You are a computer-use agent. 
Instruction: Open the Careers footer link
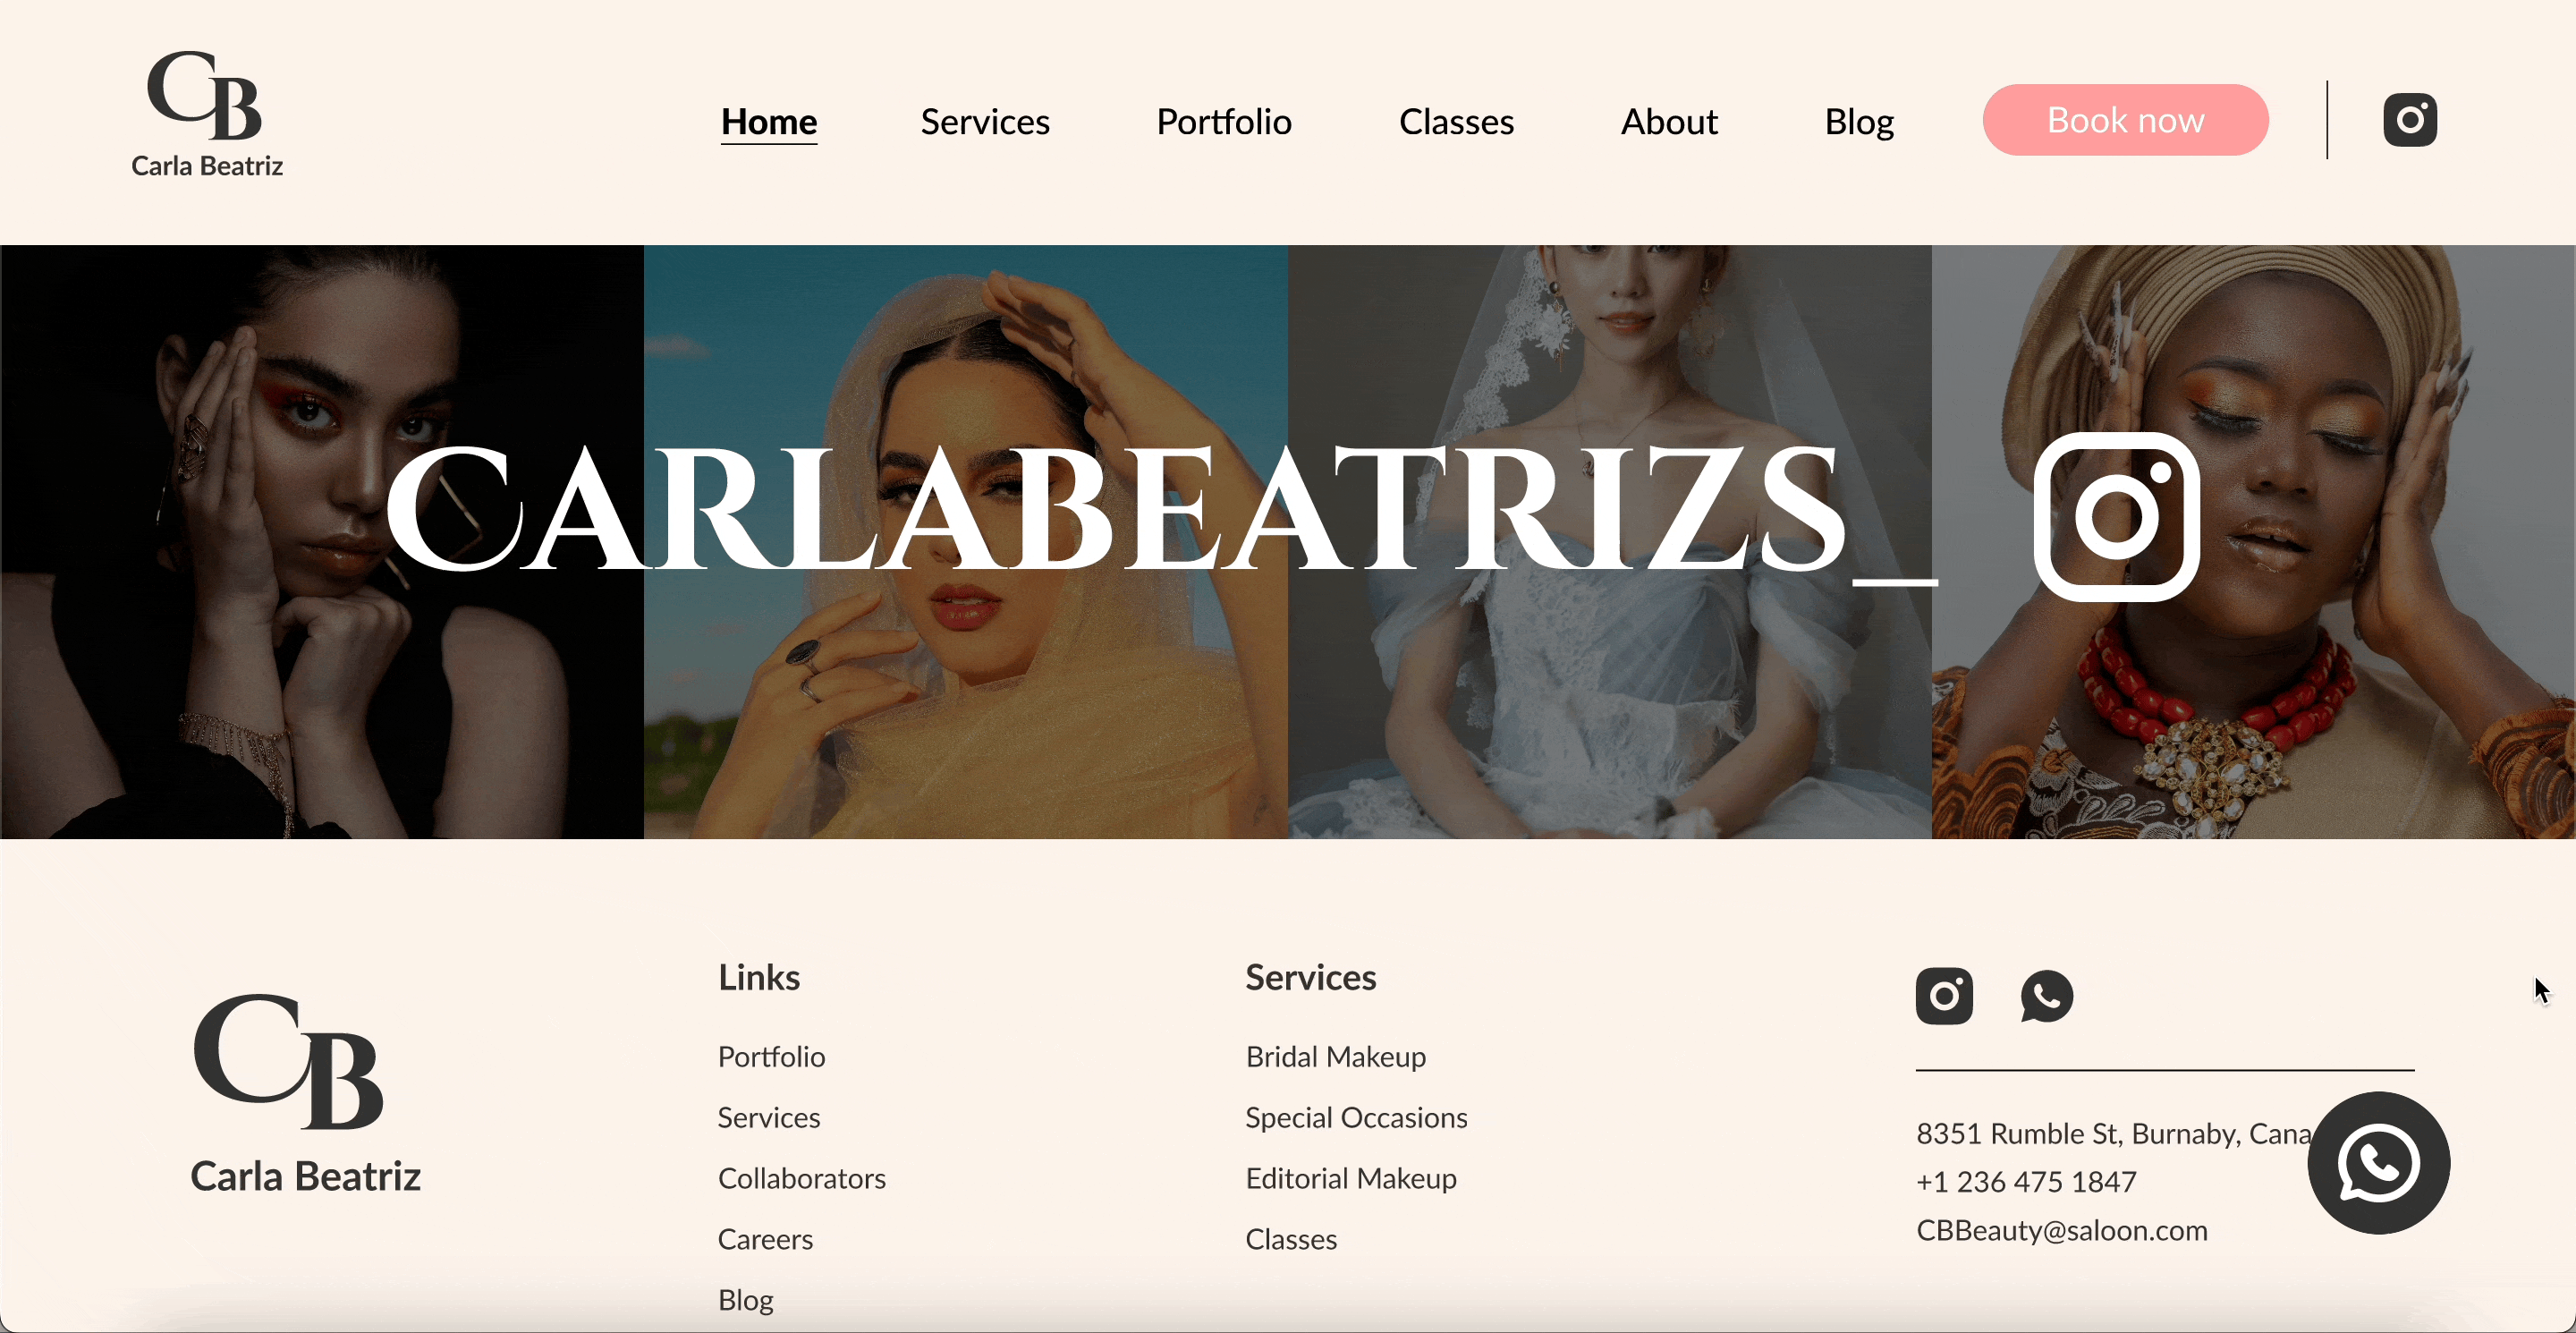click(x=765, y=1239)
